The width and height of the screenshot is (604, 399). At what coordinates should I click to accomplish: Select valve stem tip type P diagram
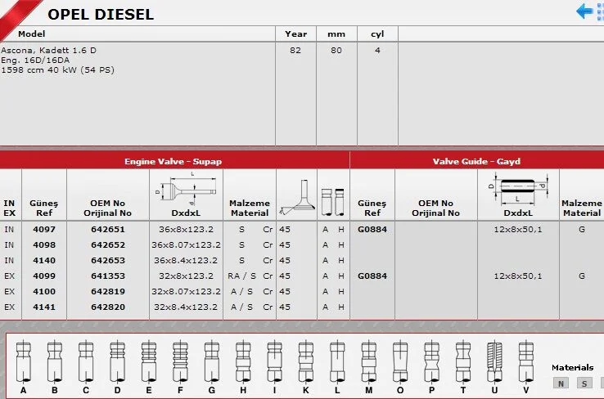click(431, 361)
